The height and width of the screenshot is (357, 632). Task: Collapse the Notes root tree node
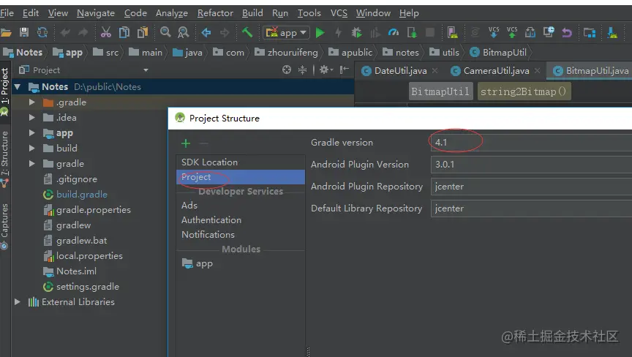(18, 86)
